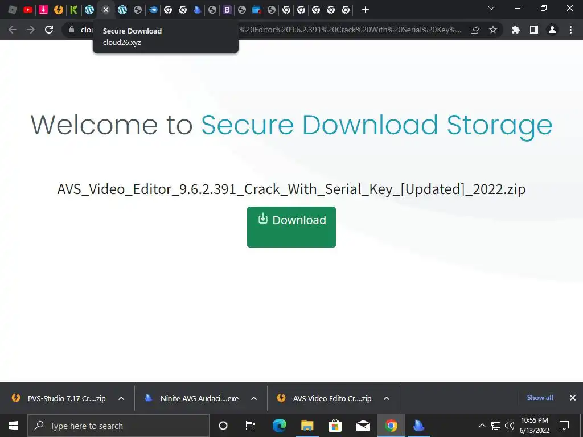This screenshot has height=437, width=583.
Task: Open the Ninite app on the taskbar
Action: (x=418, y=426)
